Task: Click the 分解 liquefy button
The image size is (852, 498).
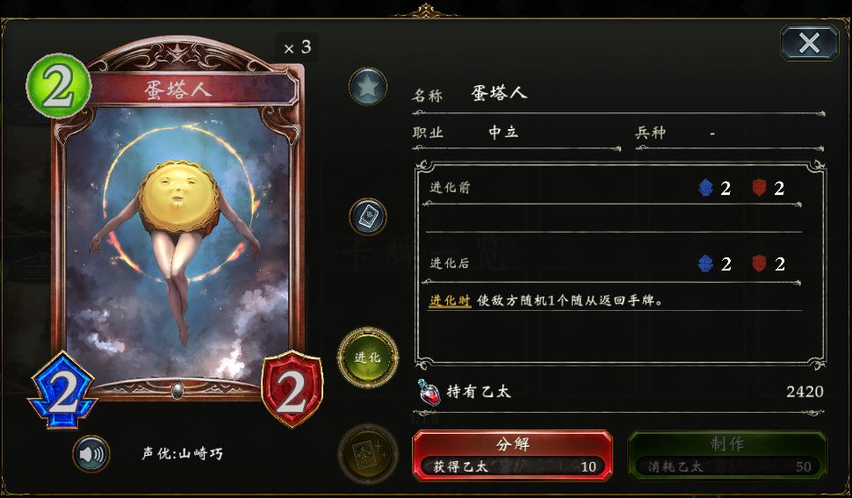Action: pyautogui.click(x=512, y=455)
